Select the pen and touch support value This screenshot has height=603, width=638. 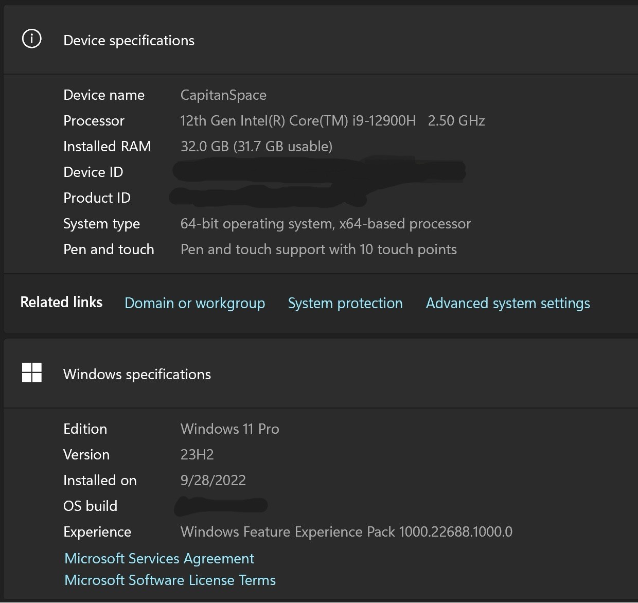(318, 249)
